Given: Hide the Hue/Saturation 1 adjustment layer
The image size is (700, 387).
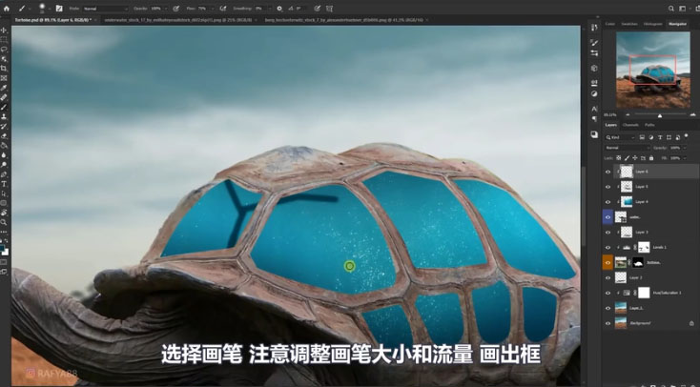Looking at the screenshot, I should tap(608, 293).
